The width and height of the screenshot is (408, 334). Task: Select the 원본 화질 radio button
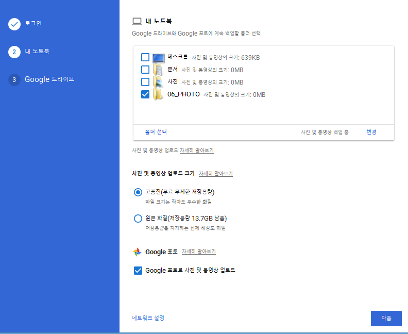point(138,219)
